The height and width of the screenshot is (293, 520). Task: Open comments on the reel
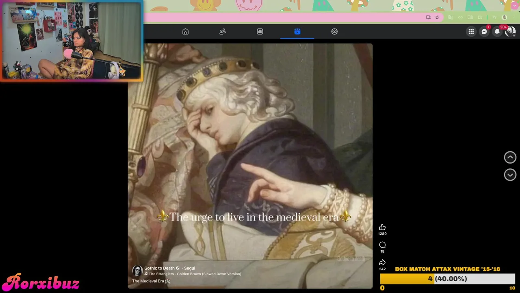[x=382, y=245]
